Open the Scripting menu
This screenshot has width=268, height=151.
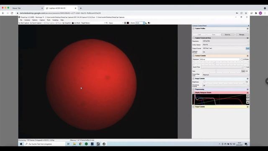[55, 20]
